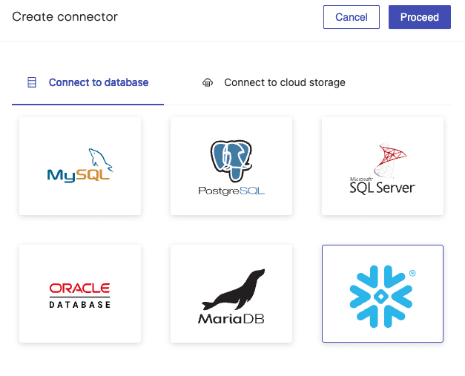The height and width of the screenshot is (376, 465).
Task: Cancel connector creation
Action: (x=352, y=17)
